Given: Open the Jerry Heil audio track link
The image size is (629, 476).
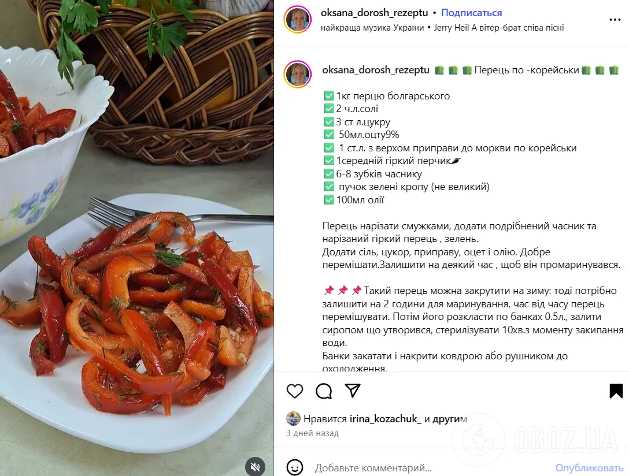Looking at the screenshot, I should (498, 28).
